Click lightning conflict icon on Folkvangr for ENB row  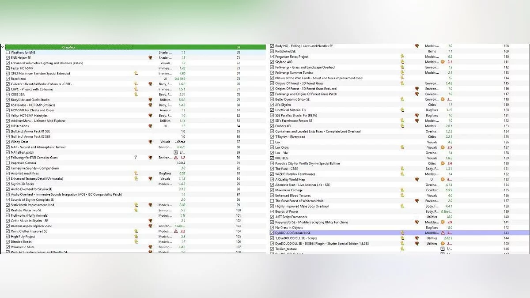(136, 158)
